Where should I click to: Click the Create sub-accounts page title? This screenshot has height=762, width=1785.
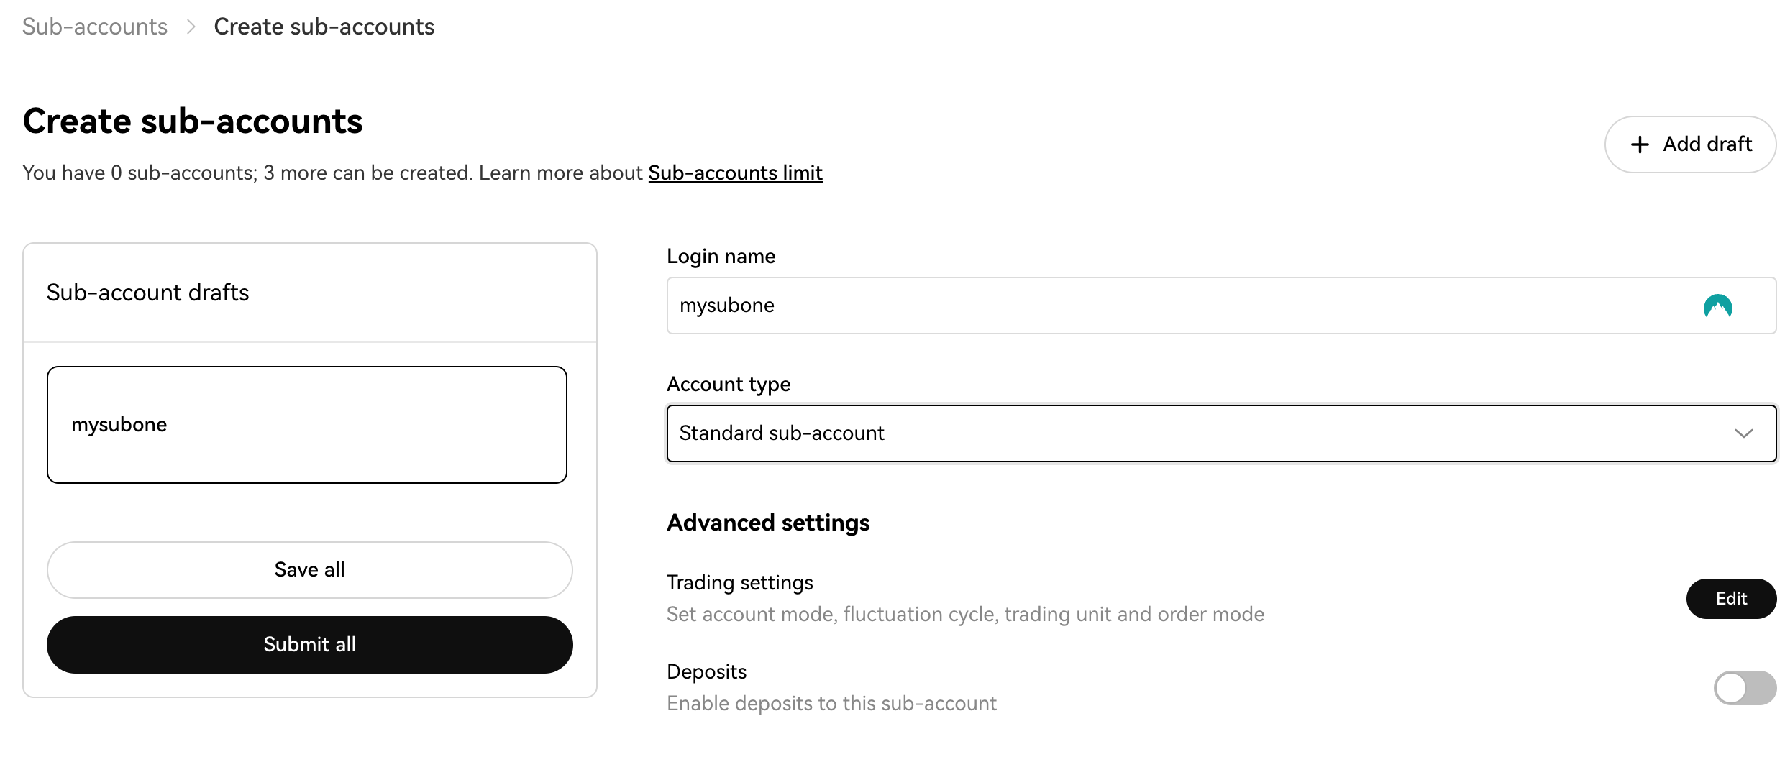[x=193, y=121]
